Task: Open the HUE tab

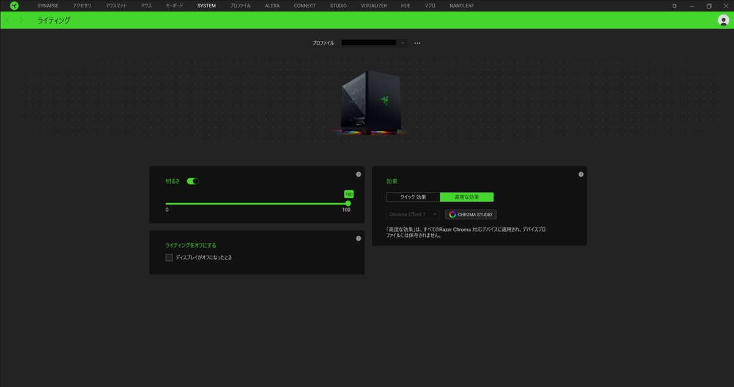Action: tap(406, 6)
